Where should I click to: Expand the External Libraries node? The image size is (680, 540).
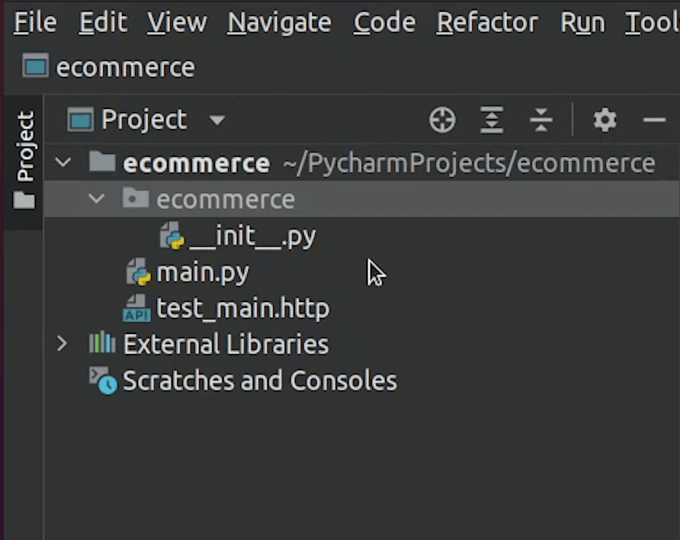62,343
